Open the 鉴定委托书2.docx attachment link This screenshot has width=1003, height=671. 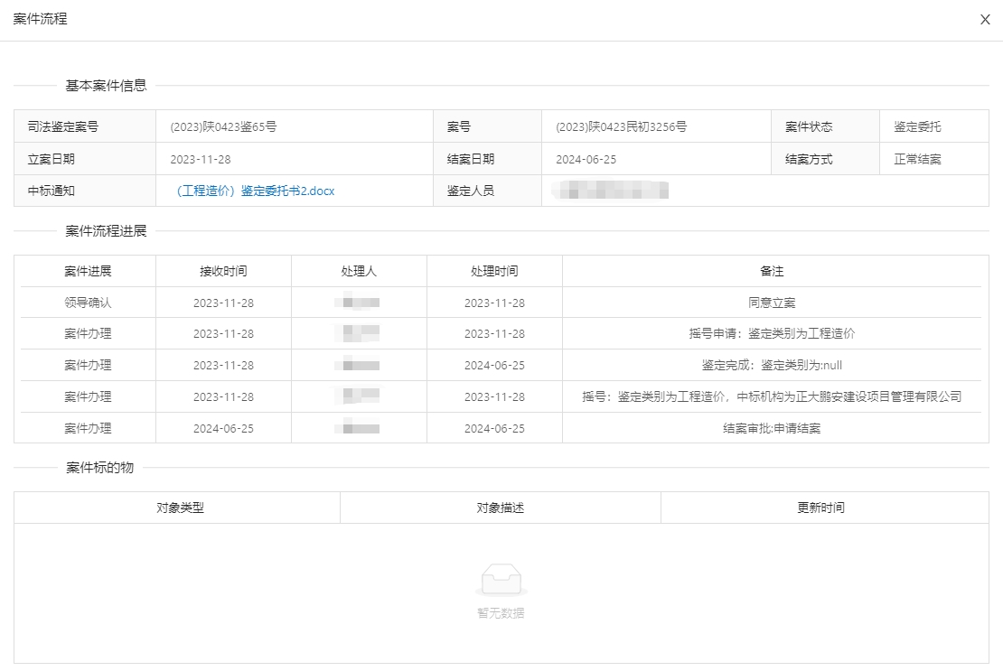(256, 191)
